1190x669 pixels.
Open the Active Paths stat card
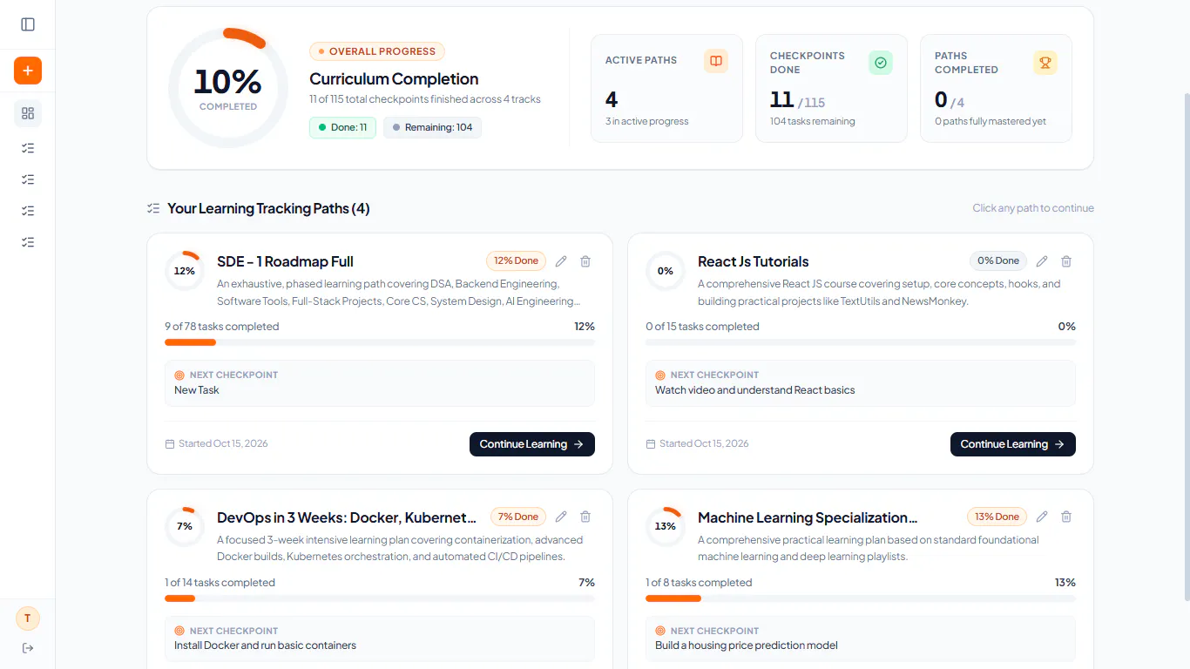pos(666,88)
